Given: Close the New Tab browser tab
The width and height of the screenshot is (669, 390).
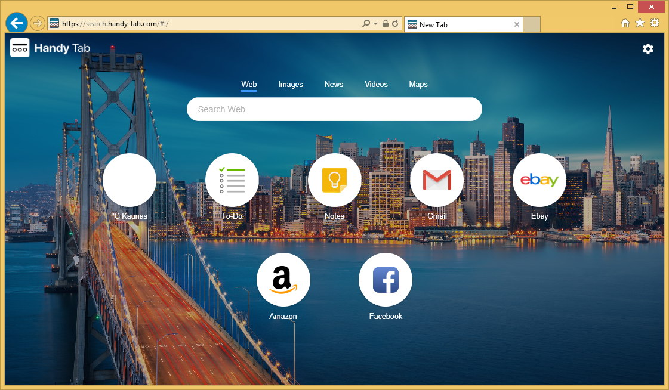Looking at the screenshot, I should click(x=517, y=24).
